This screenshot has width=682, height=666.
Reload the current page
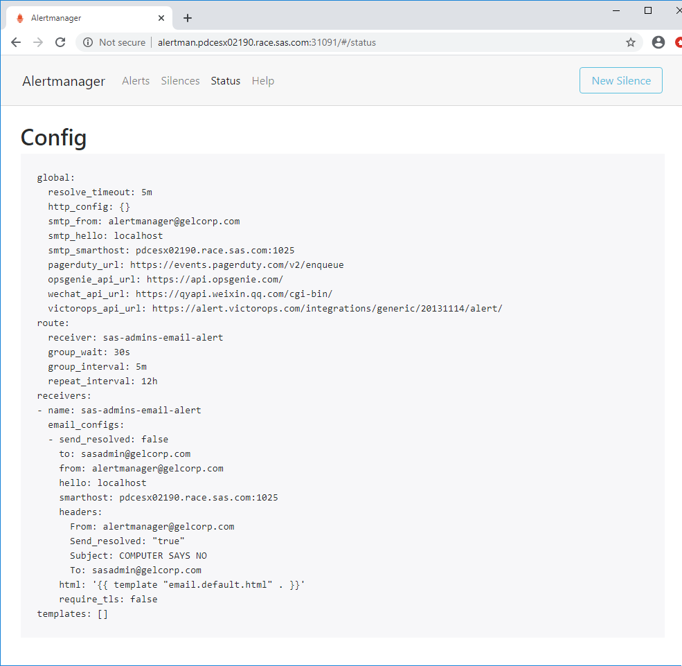point(60,42)
